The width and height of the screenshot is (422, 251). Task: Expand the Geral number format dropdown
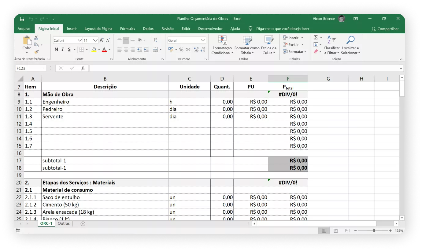click(x=203, y=40)
